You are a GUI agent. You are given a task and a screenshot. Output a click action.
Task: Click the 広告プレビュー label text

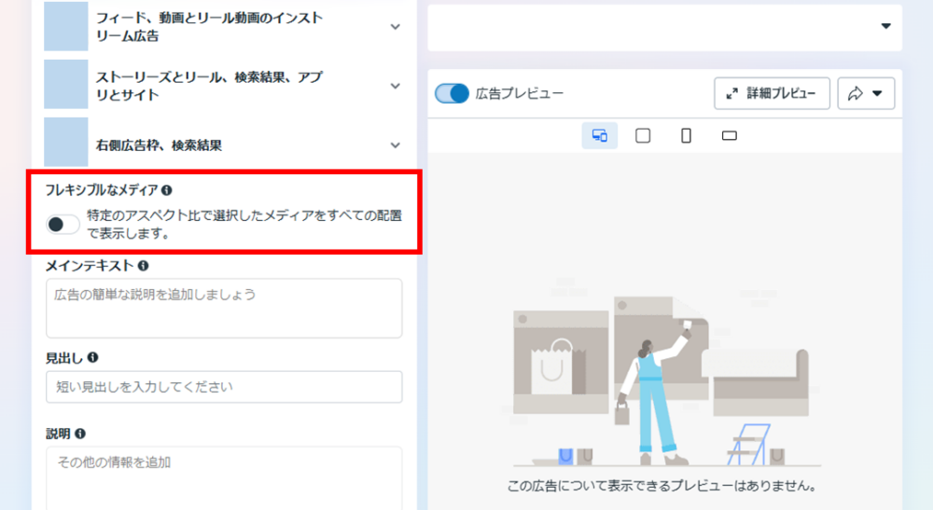click(x=519, y=93)
